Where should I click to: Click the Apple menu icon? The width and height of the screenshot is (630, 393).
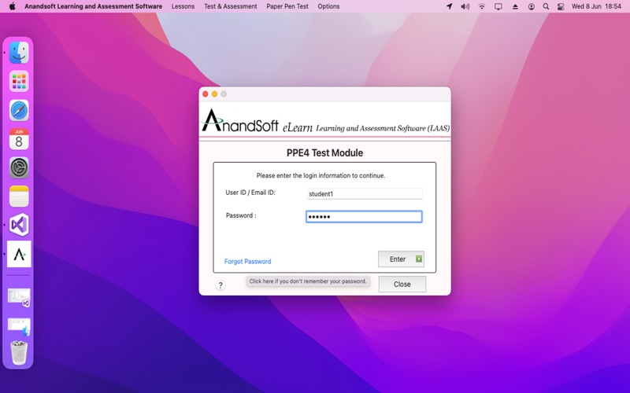tap(12, 6)
